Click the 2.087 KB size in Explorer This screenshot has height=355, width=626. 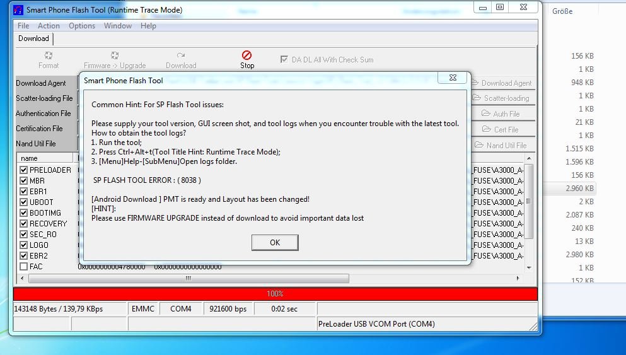pyautogui.click(x=580, y=215)
